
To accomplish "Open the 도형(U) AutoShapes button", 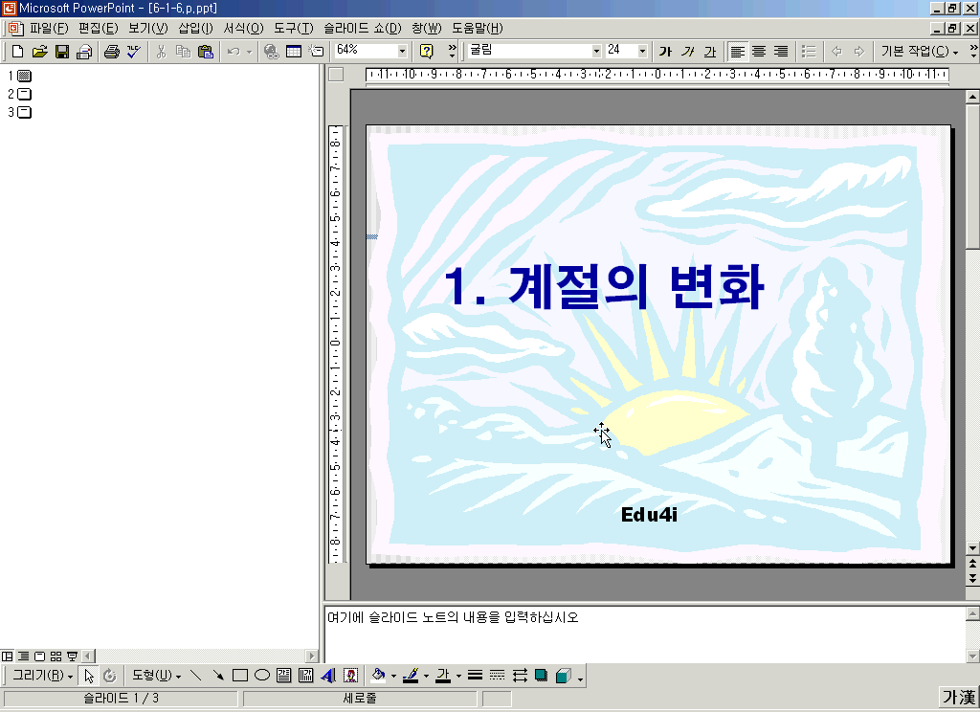I will tap(156, 676).
